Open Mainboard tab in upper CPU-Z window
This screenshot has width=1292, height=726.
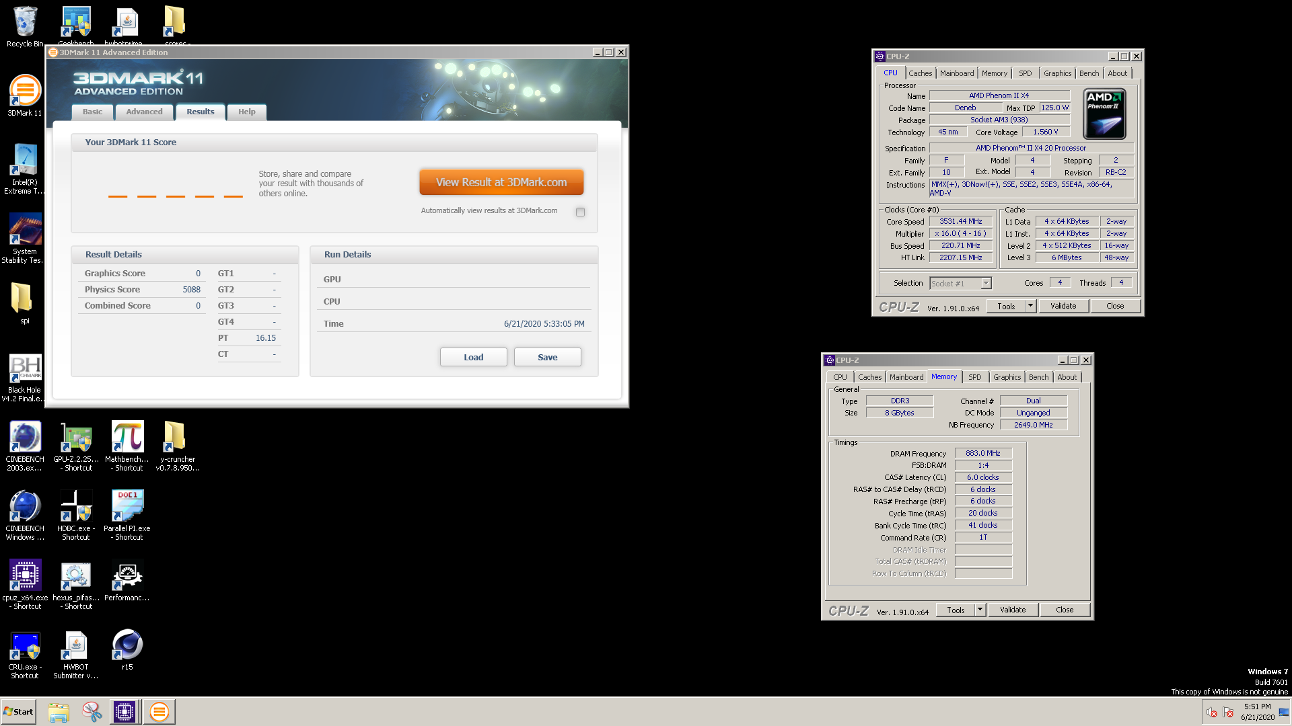pos(957,73)
